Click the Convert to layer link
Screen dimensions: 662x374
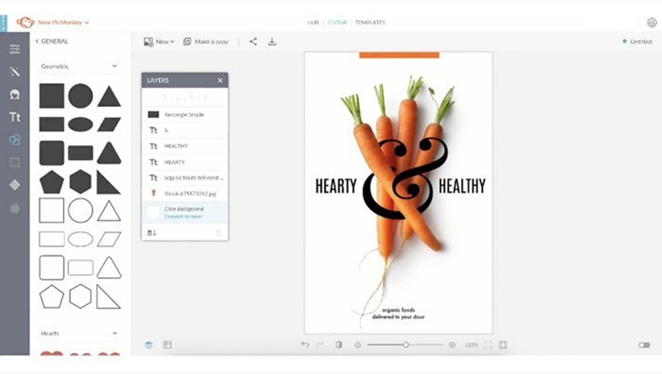pyautogui.click(x=183, y=216)
